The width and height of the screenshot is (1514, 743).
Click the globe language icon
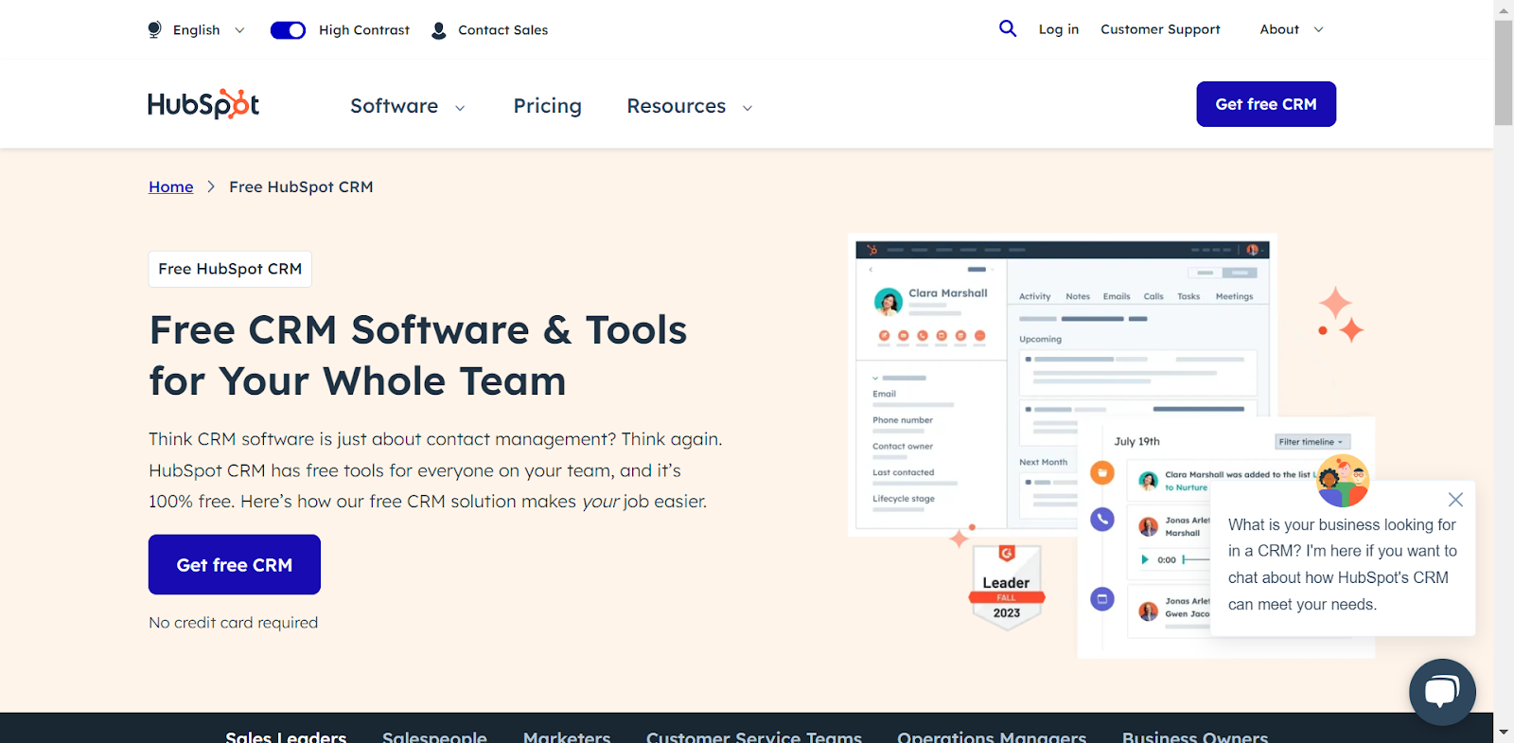155,29
